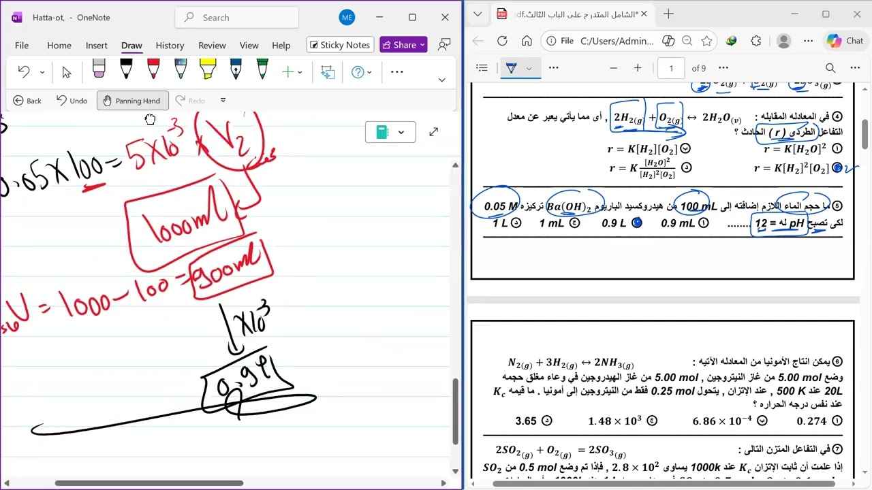Open the File menu in OneNote
This screenshot has height=490, width=872.
click(x=22, y=45)
